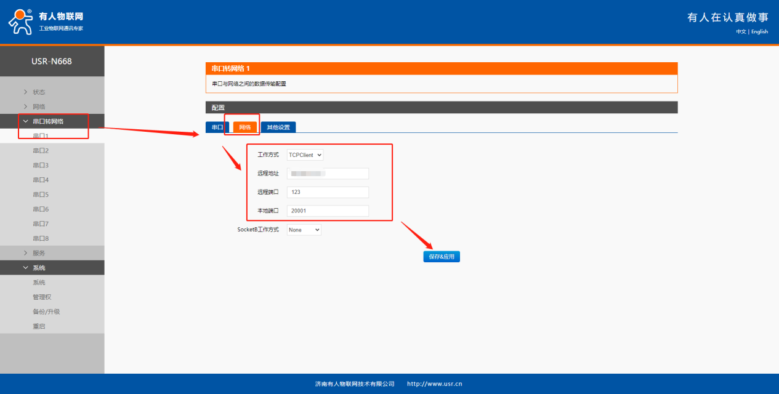This screenshot has height=394, width=779.
Task: Expand the 状态 sidebar section
Action: click(x=38, y=92)
